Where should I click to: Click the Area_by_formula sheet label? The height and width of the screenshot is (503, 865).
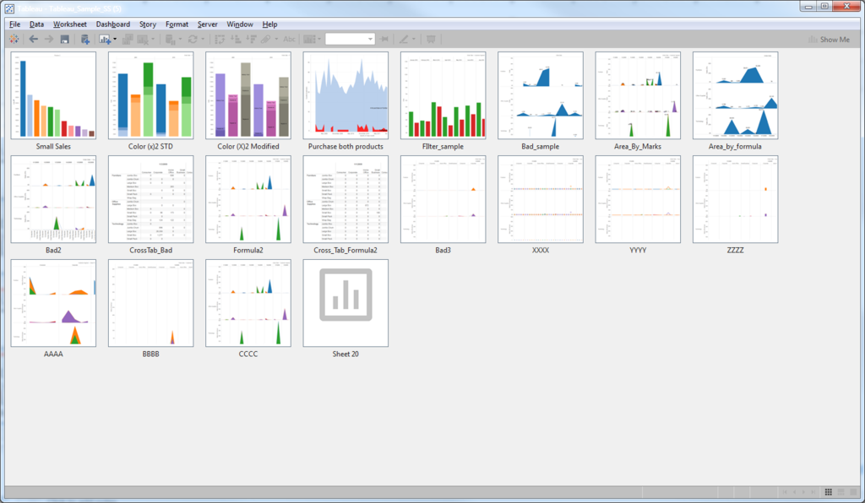(735, 147)
